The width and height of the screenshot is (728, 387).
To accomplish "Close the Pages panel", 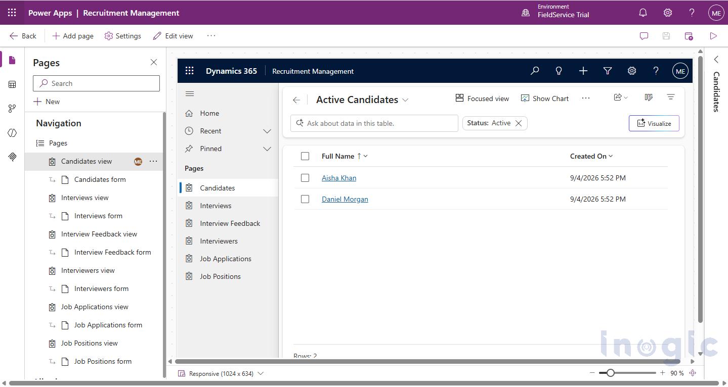I will [154, 62].
